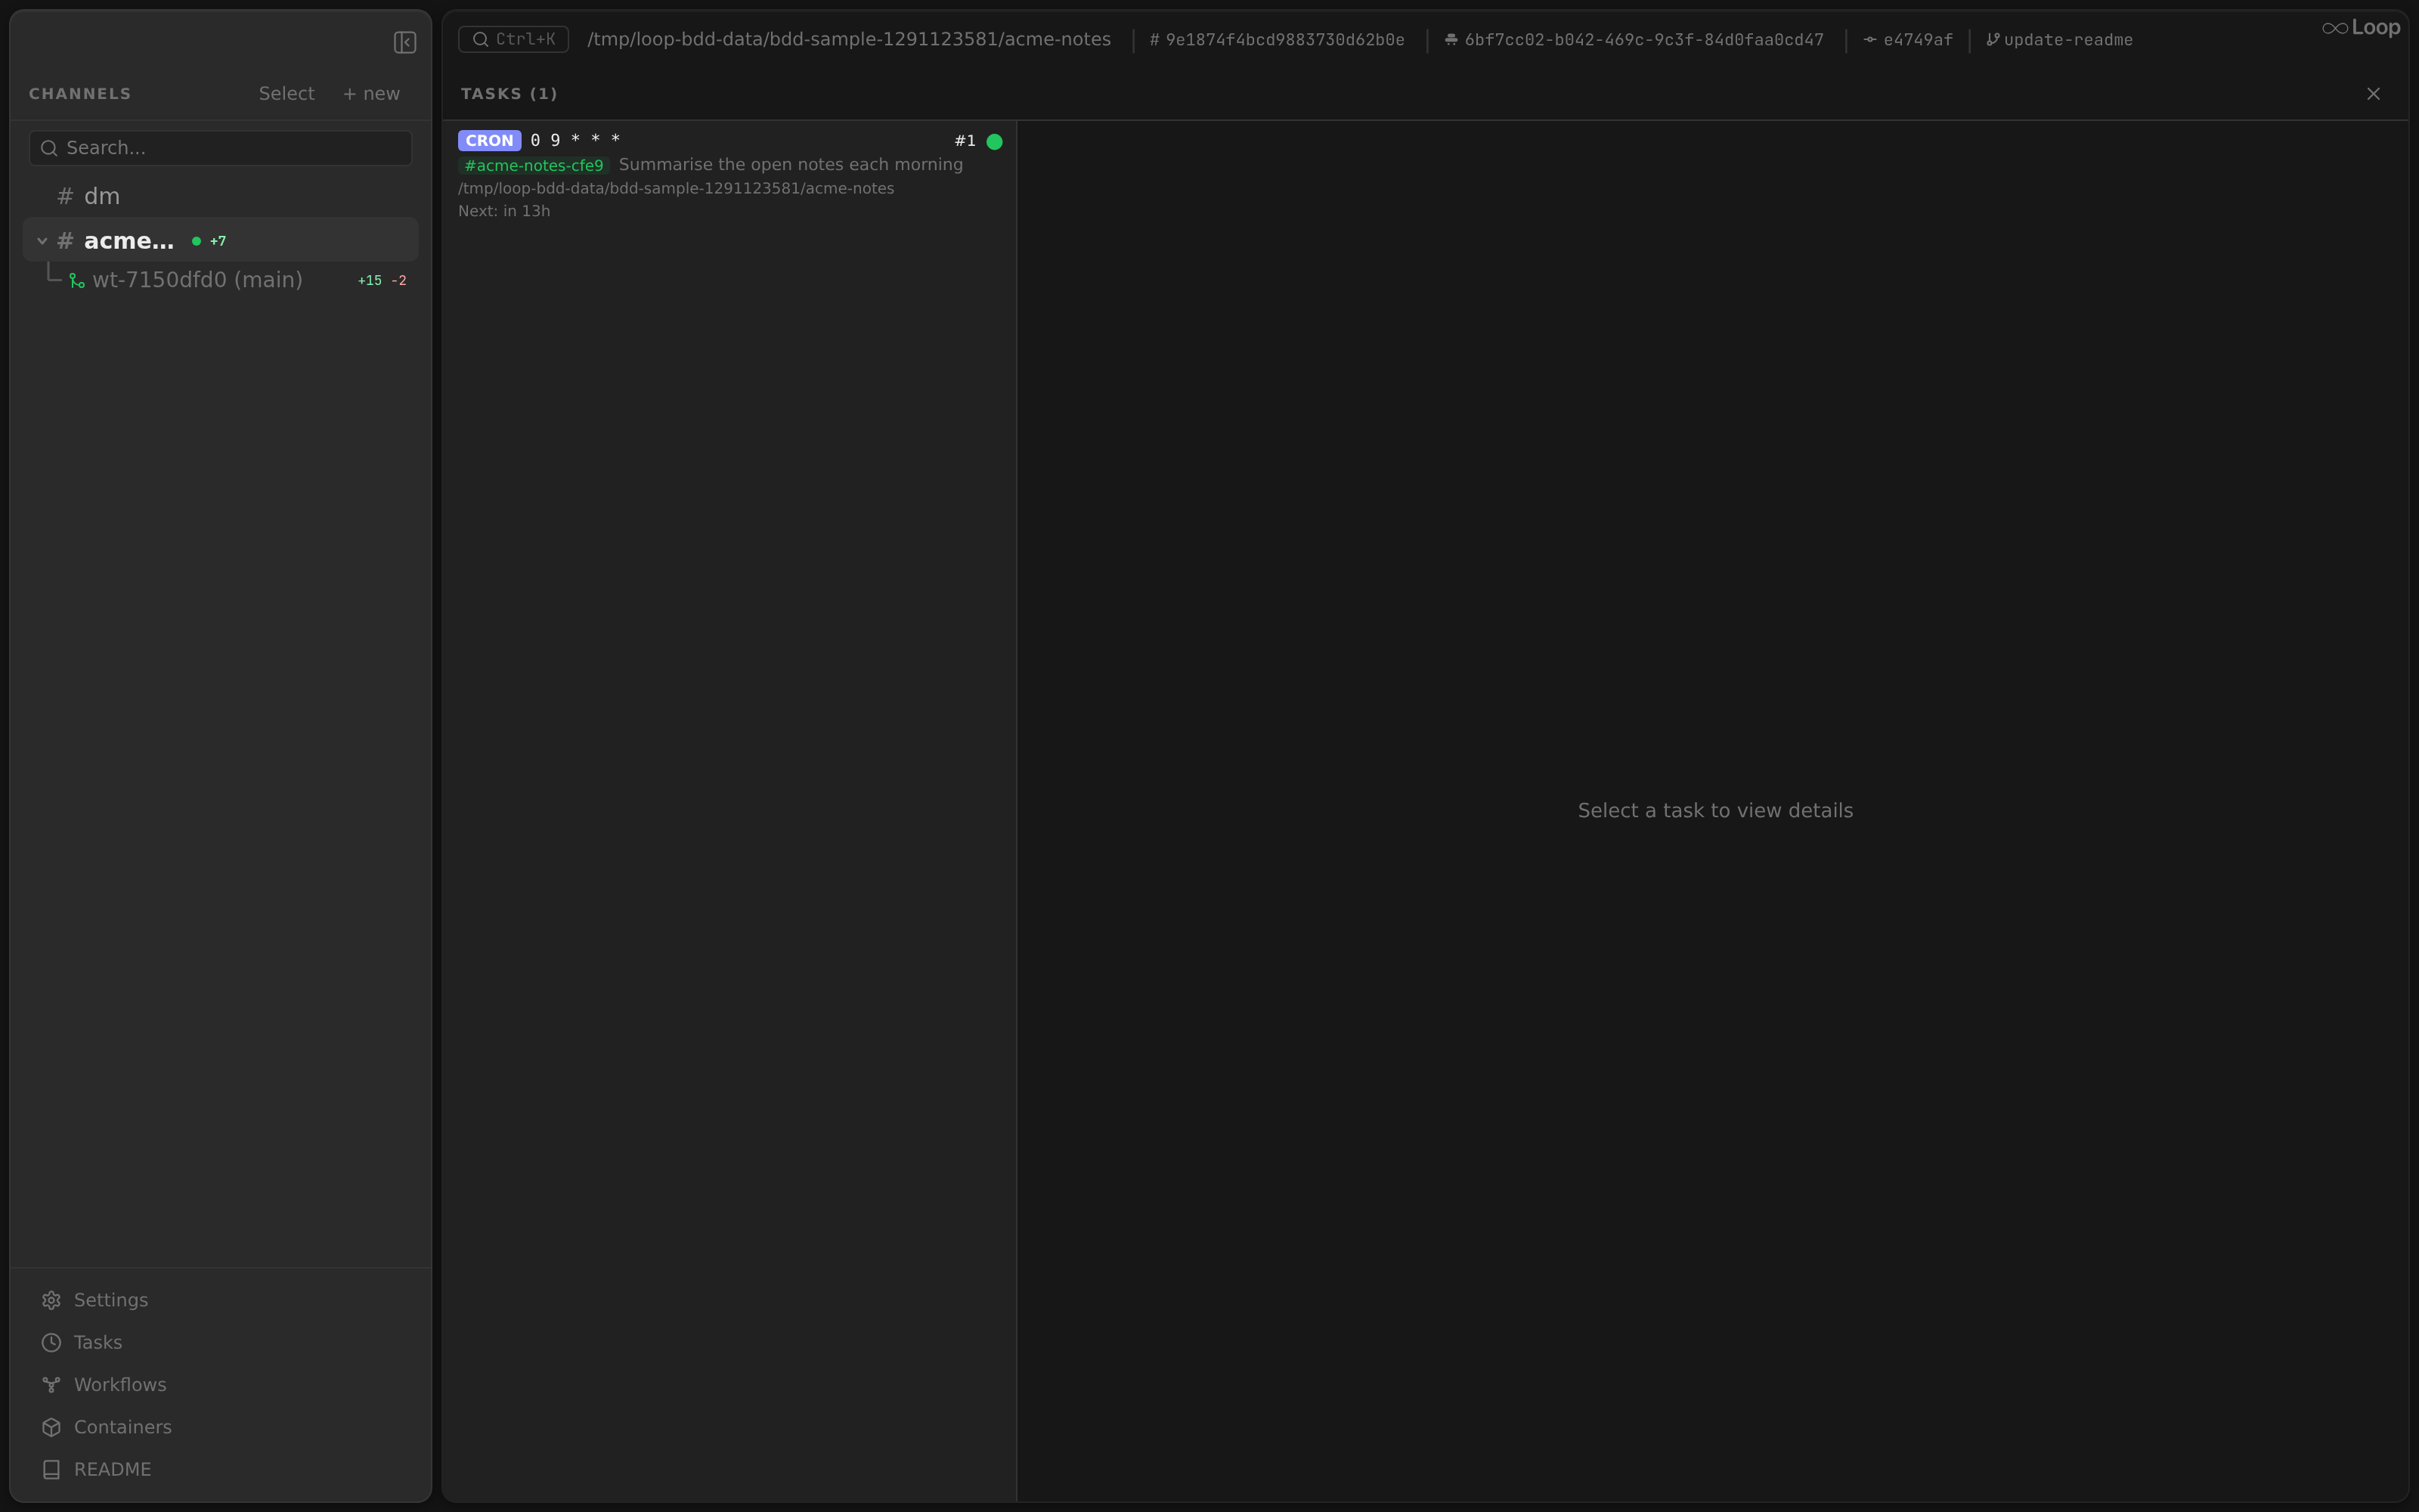Screen dimensions: 2419x1512
Task: Click the +7 badge on acme channel
Action: tap(218, 241)
